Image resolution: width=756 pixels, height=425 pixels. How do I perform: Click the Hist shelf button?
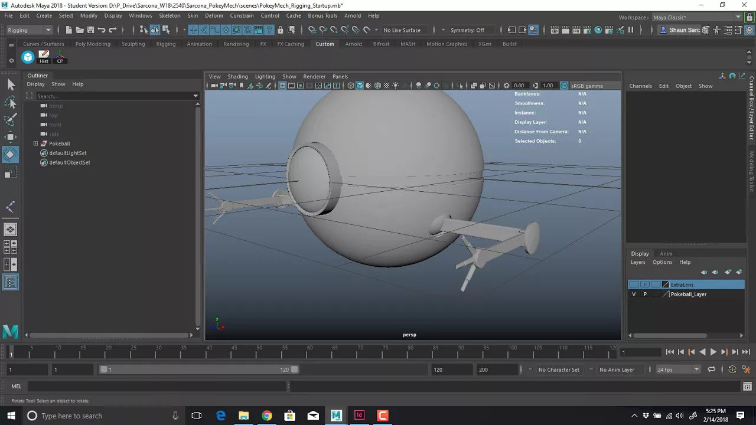click(44, 57)
